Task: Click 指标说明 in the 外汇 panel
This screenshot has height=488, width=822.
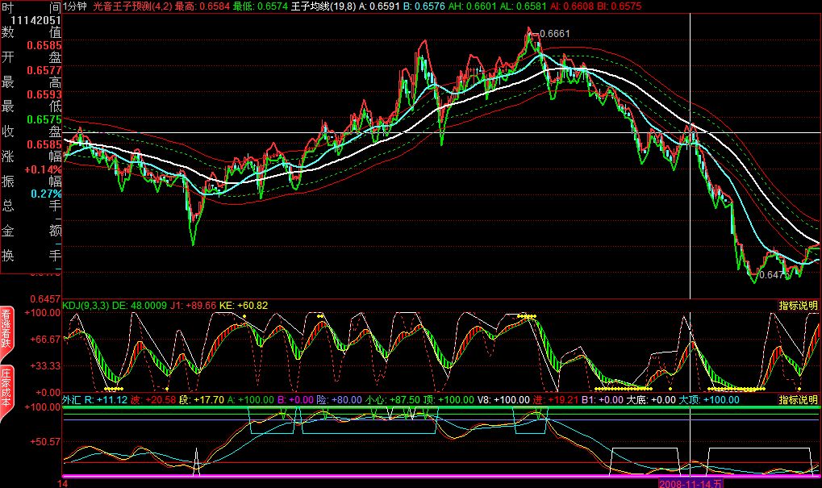Action: pos(798,400)
